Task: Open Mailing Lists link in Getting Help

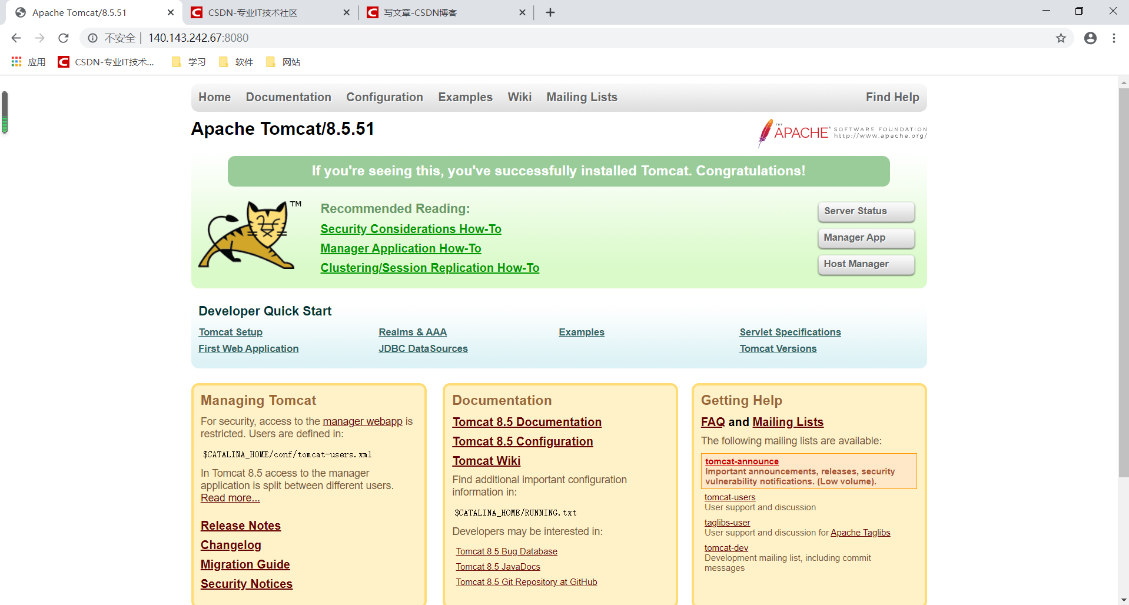Action: (x=788, y=422)
